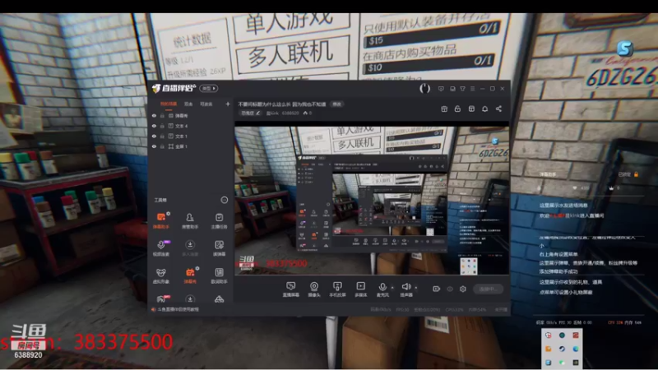Open the 视频连麦 video co-stream tool
The height and width of the screenshot is (370, 658).
[x=160, y=248]
